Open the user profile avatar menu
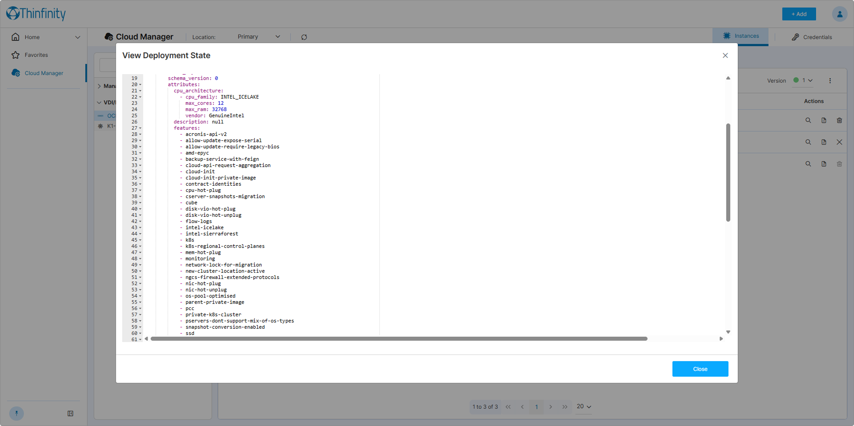Image resolution: width=854 pixels, height=426 pixels. [x=839, y=14]
